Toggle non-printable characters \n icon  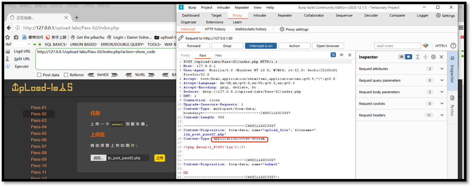coord(341,55)
